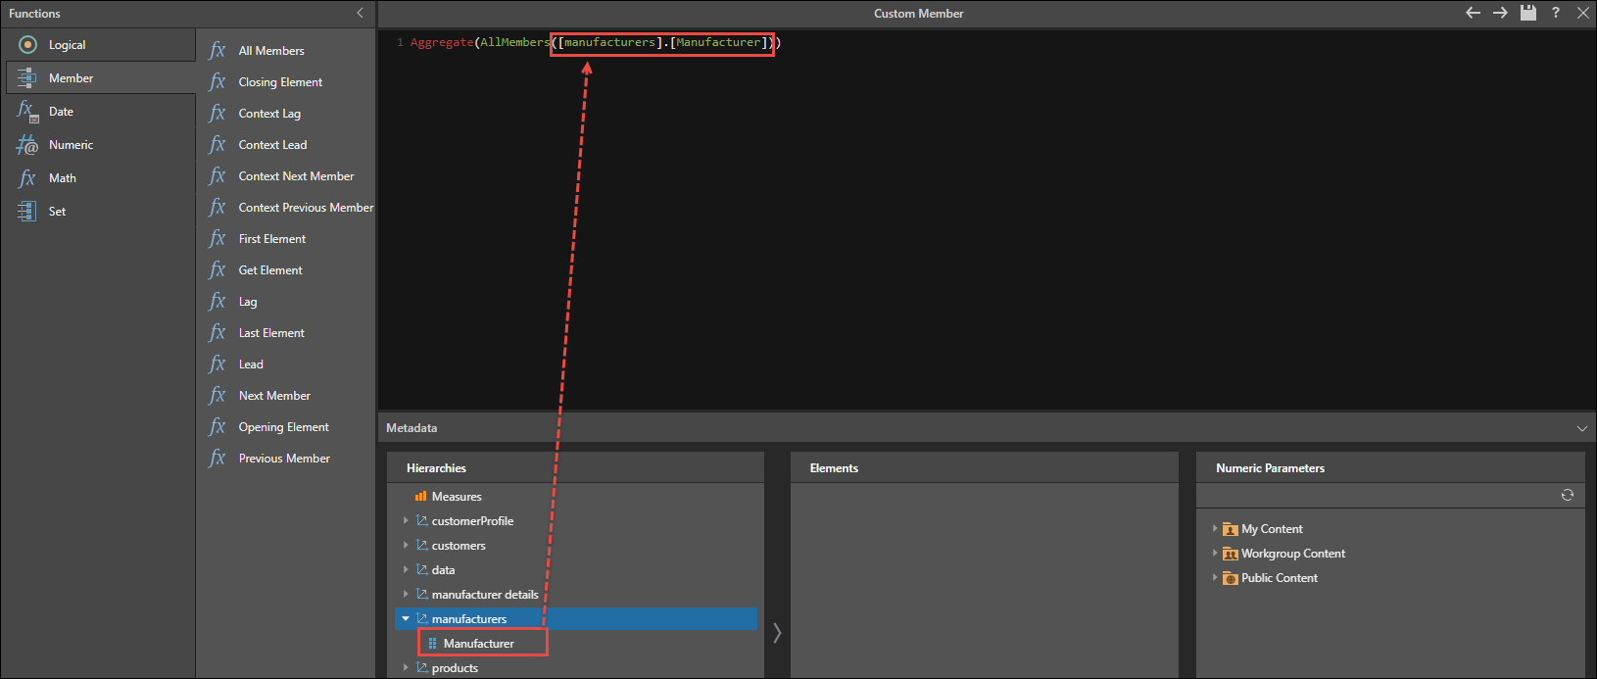Collapse the Metadata panel
Viewport: 1597px width, 679px height.
tap(1581, 428)
